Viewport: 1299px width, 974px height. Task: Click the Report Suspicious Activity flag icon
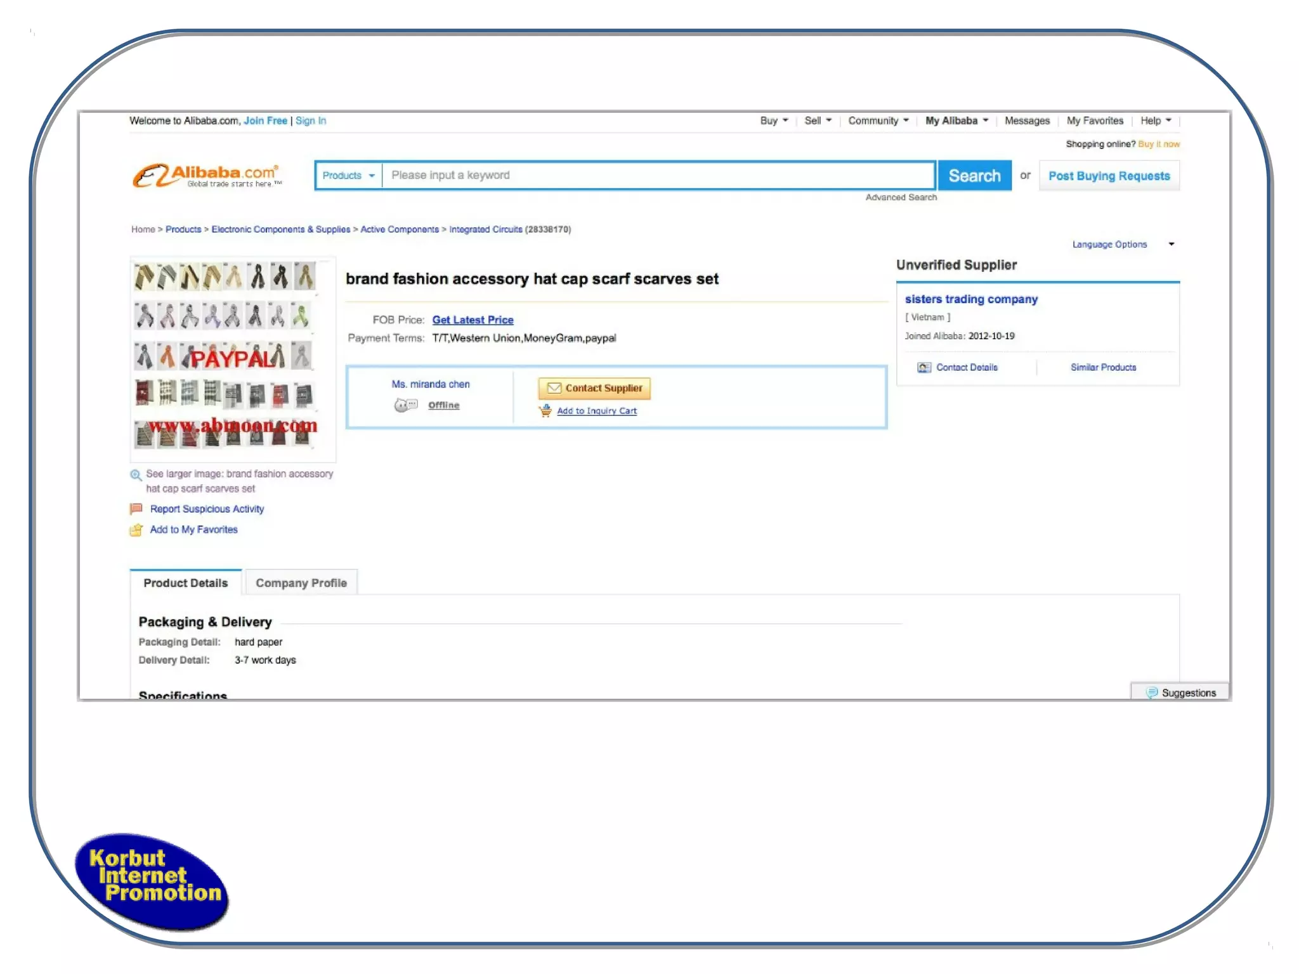(x=136, y=509)
